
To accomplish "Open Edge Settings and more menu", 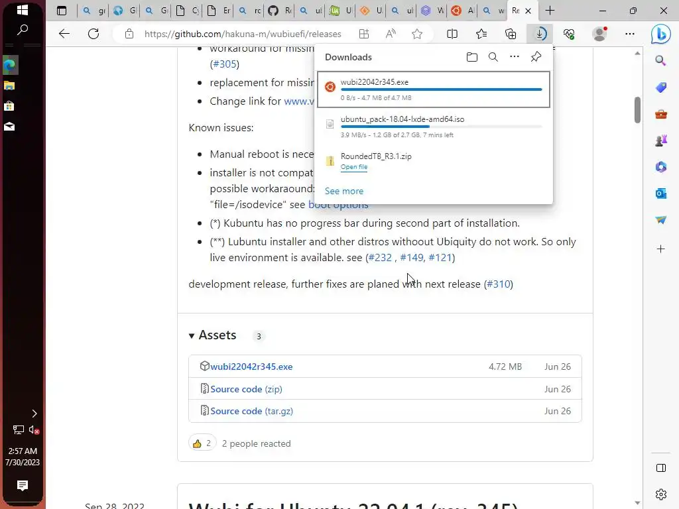I will pyautogui.click(x=630, y=34).
